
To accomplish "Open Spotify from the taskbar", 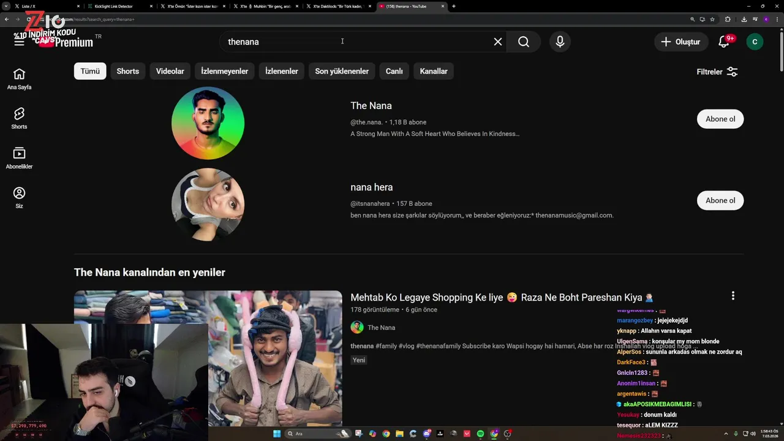I will pyautogui.click(x=480, y=434).
